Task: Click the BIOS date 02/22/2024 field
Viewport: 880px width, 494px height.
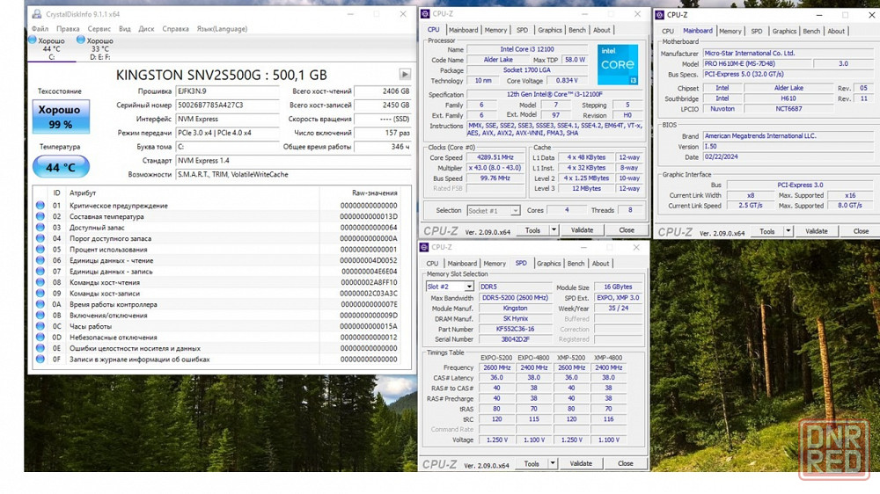Action: (788, 157)
